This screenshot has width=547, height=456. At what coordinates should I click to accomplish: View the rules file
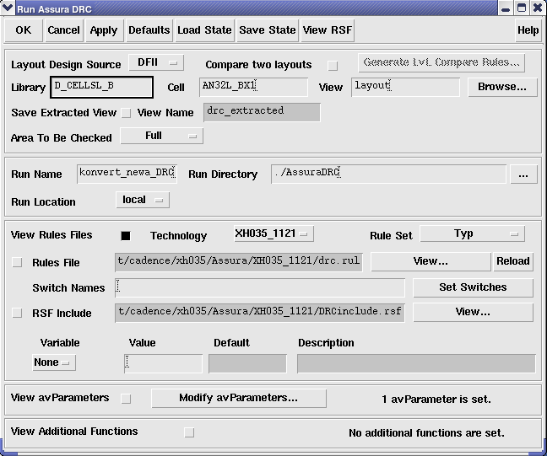tap(431, 261)
